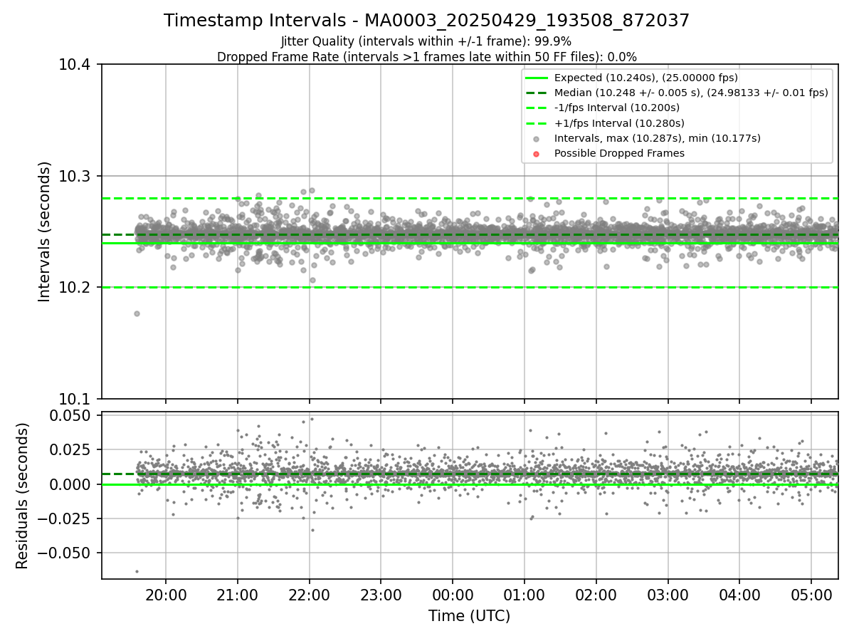
Task: Click the residual tick label '0.050'
Action: (x=70, y=415)
